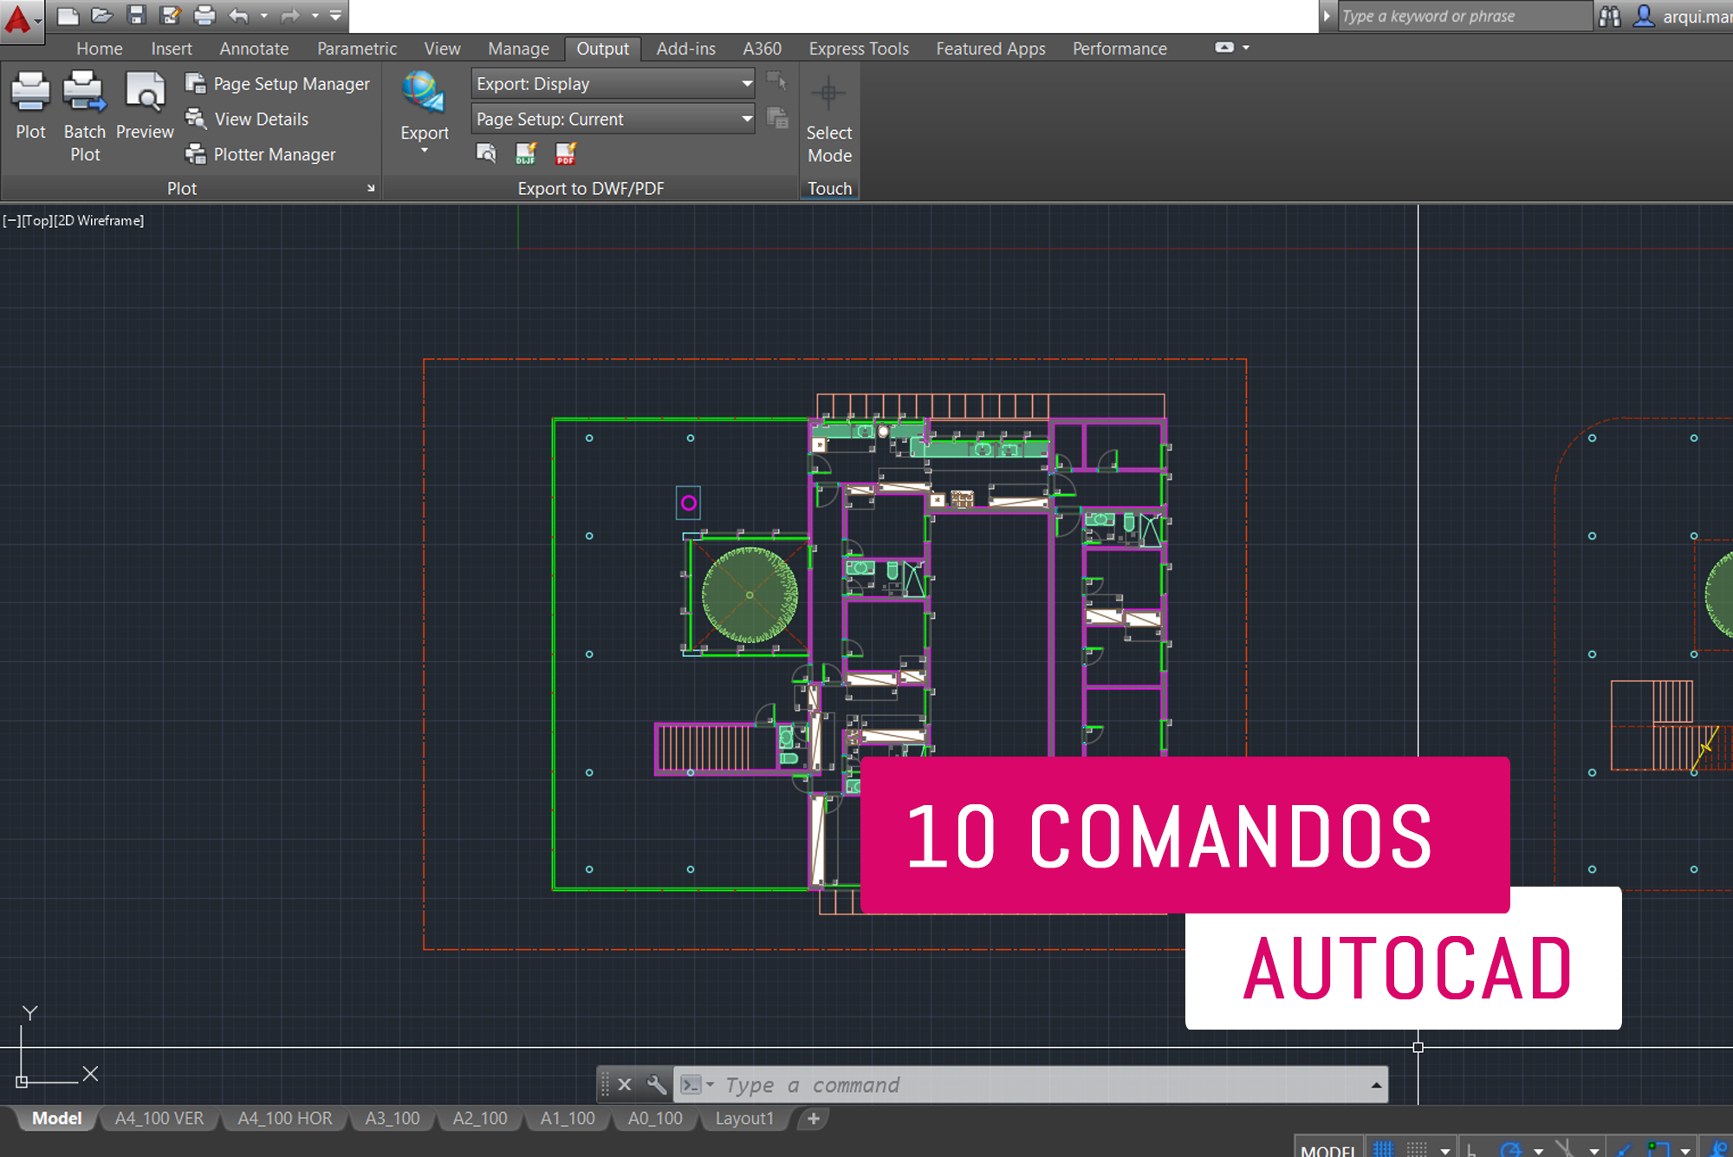Close the command line window
This screenshot has width=1733, height=1157.
point(625,1084)
